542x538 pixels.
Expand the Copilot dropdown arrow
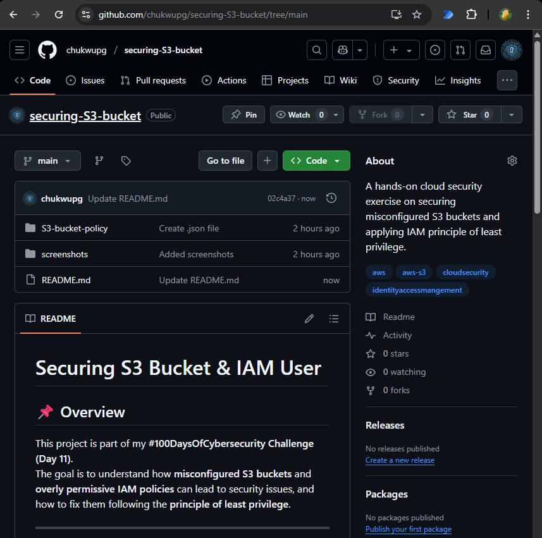pyautogui.click(x=360, y=50)
